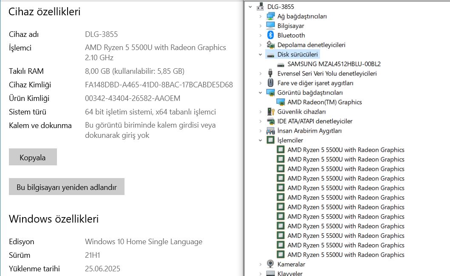Collapse the Görüntü bağdaştırıcıları node arrow
The width and height of the screenshot is (450, 276).
260,92
